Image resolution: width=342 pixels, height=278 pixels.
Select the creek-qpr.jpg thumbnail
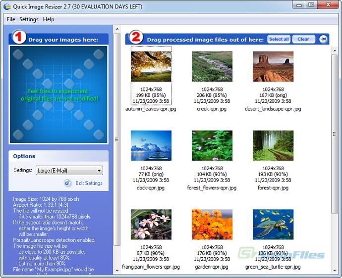click(212, 66)
